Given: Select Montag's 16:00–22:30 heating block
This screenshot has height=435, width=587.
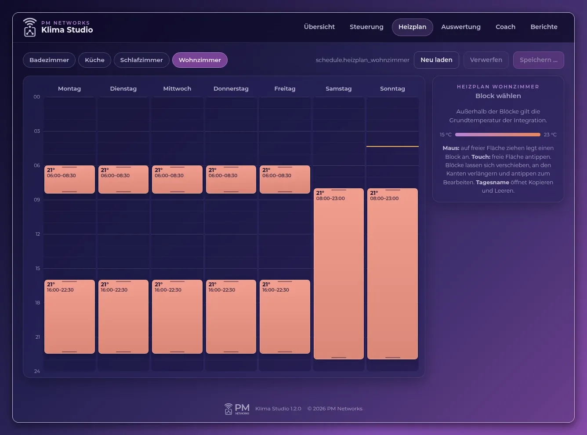Looking at the screenshot, I should tap(69, 317).
